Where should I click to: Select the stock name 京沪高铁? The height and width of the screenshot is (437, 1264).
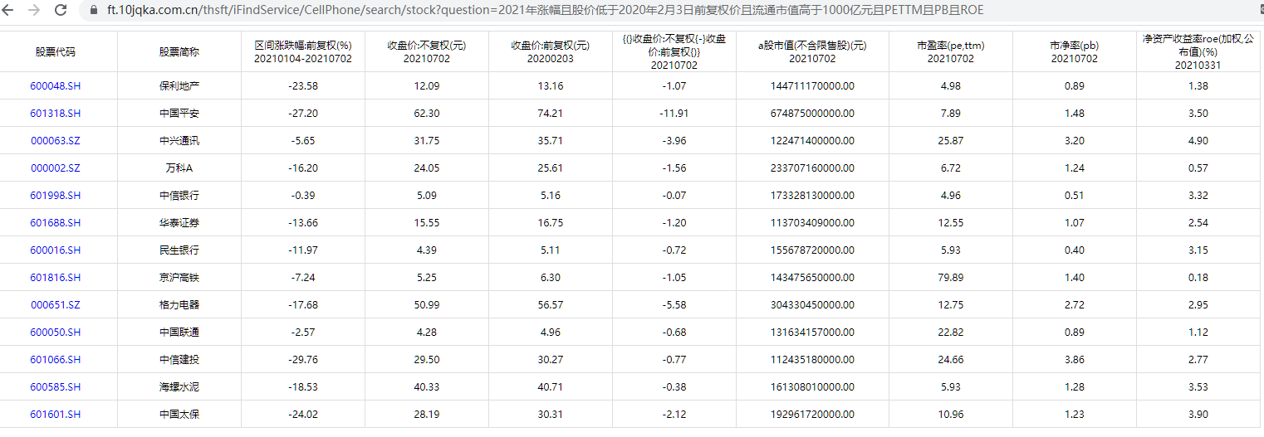(179, 278)
